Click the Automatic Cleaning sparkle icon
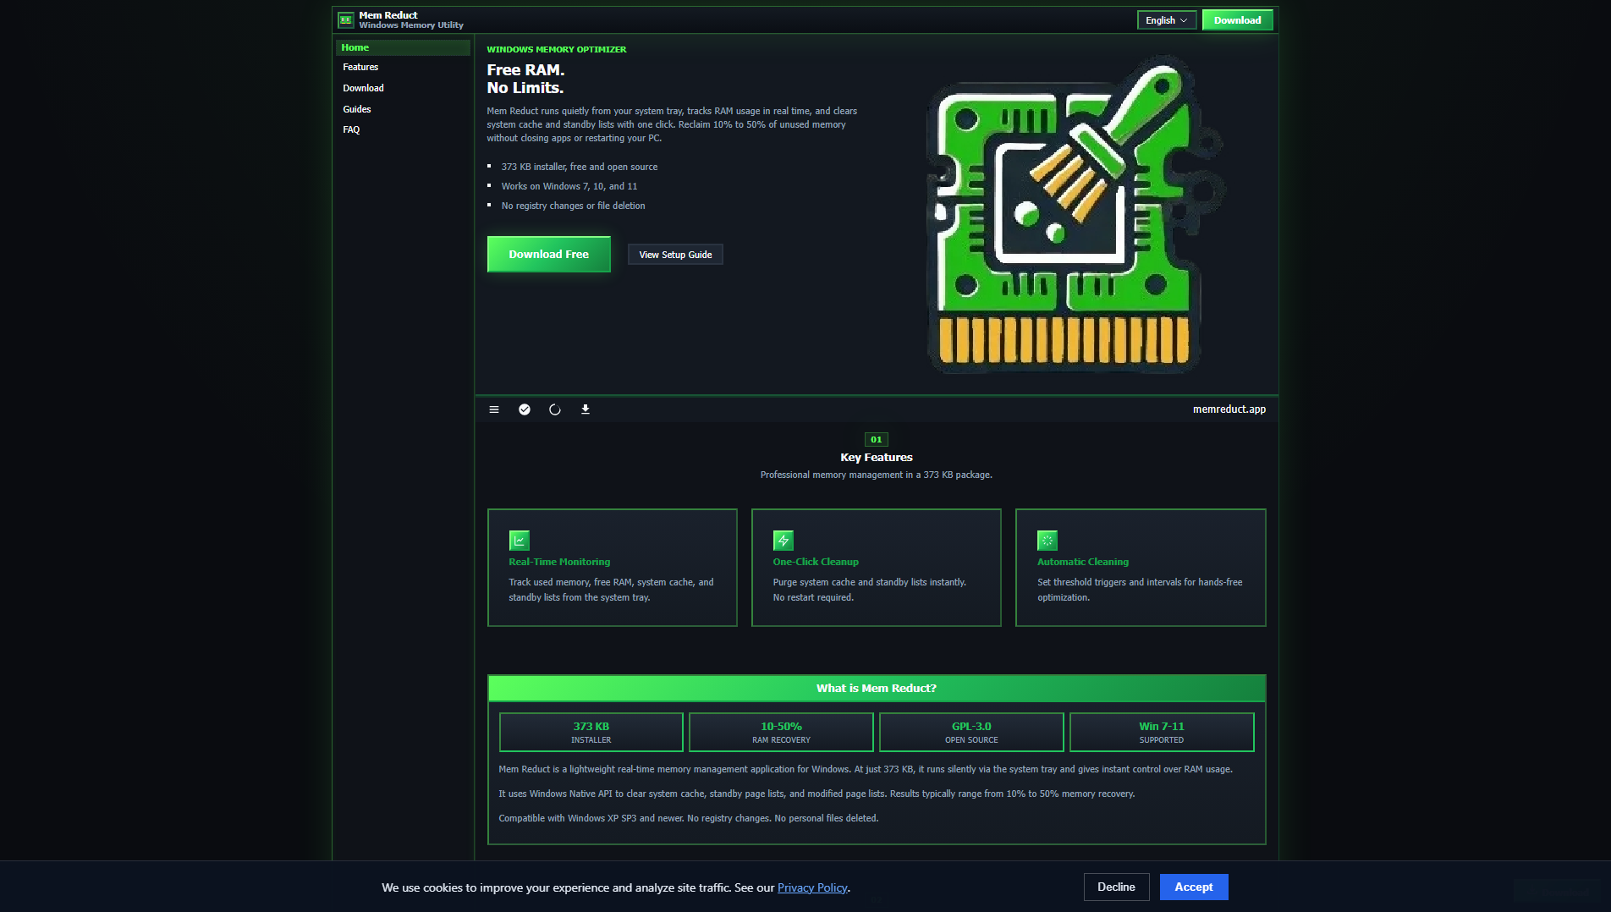This screenshot has width=1611, height=912. [1047, 540]
